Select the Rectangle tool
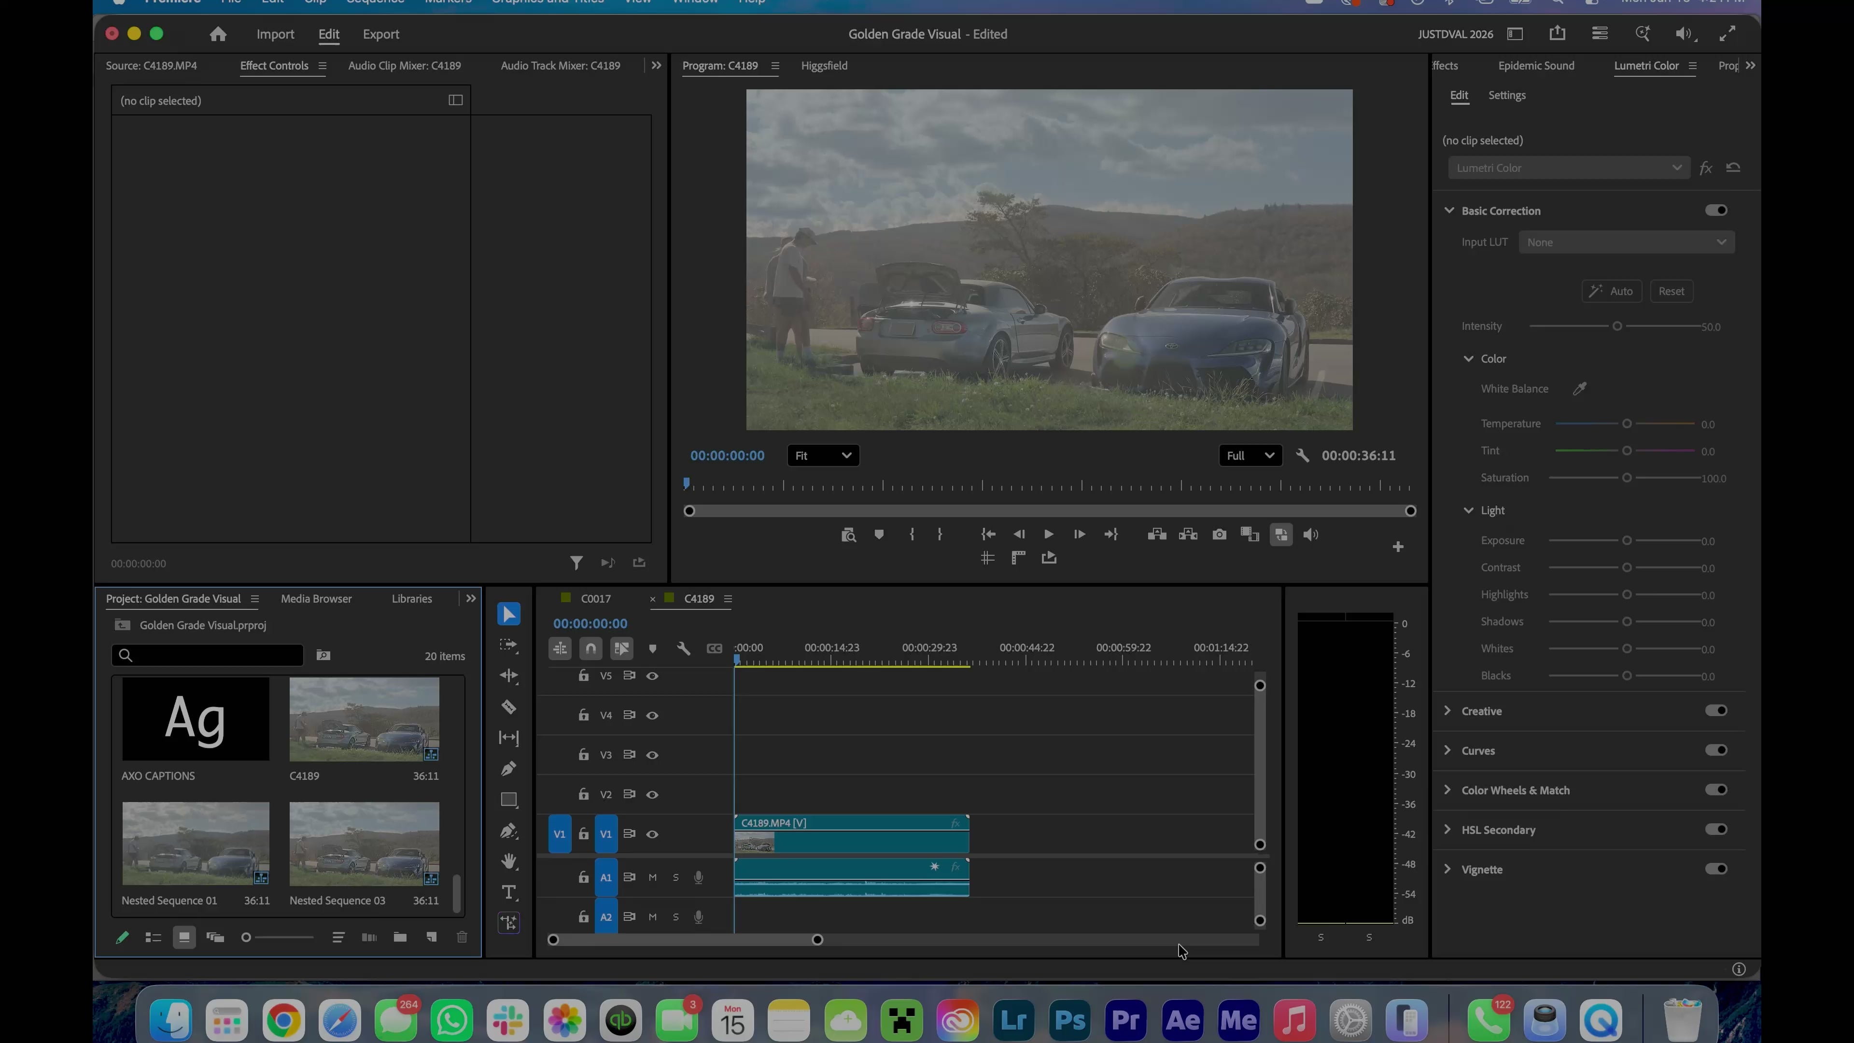The image size is (1854, 1043). coord(509,800)
